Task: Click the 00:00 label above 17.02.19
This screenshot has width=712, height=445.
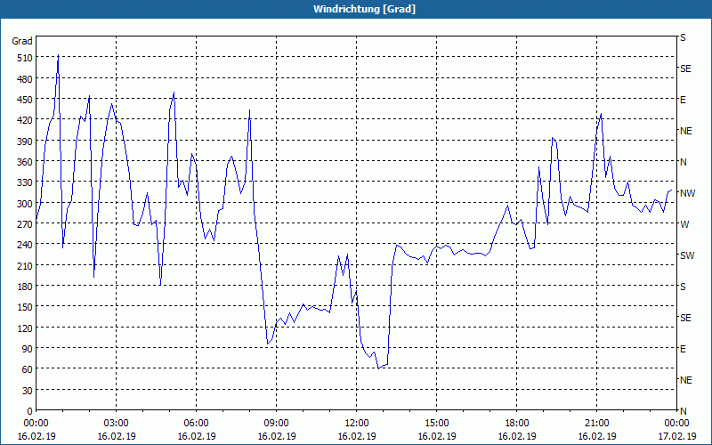Action: coord(676,424)
